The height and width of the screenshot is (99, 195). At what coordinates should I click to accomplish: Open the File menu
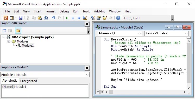coord(7,11)
